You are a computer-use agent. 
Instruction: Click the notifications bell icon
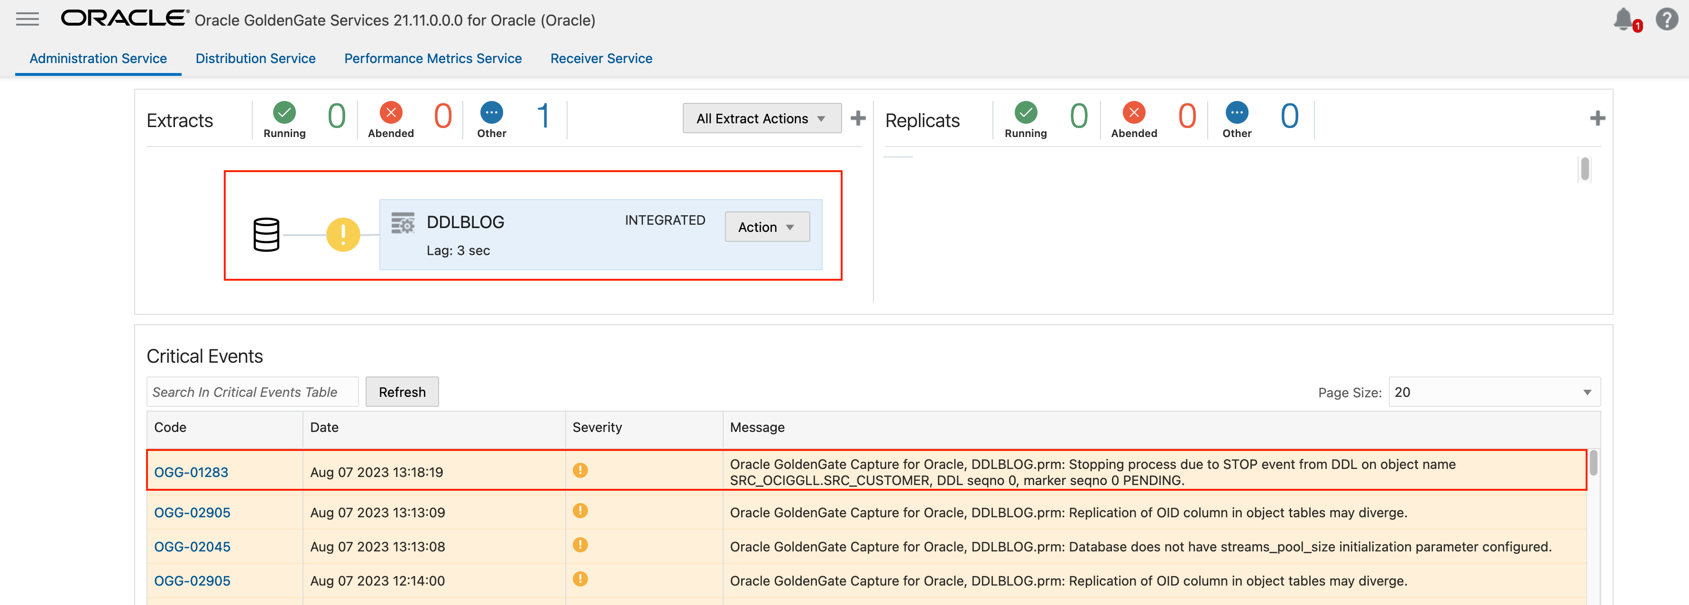click(1623, 18)
